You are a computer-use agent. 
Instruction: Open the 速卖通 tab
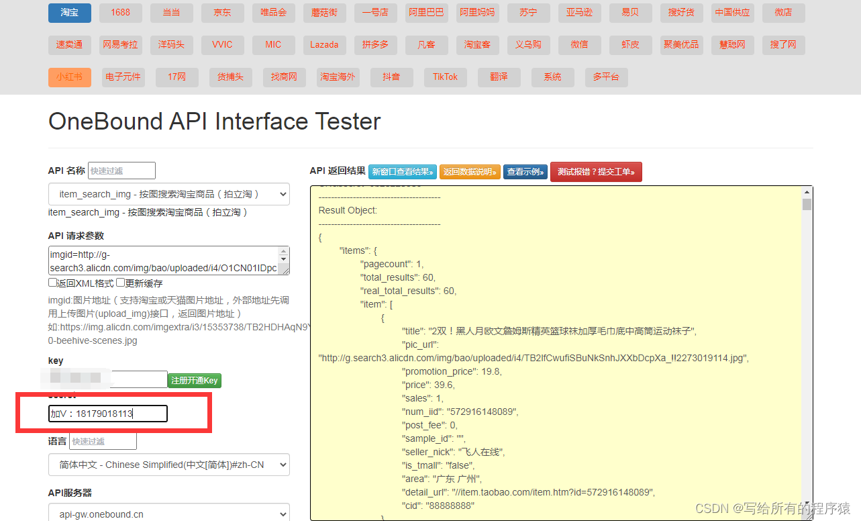(70, 45)
